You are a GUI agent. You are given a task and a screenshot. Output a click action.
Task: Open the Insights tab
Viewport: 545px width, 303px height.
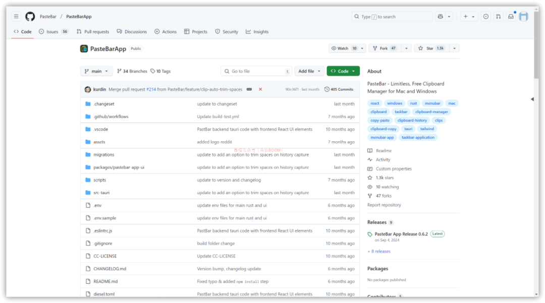point(257,32)
